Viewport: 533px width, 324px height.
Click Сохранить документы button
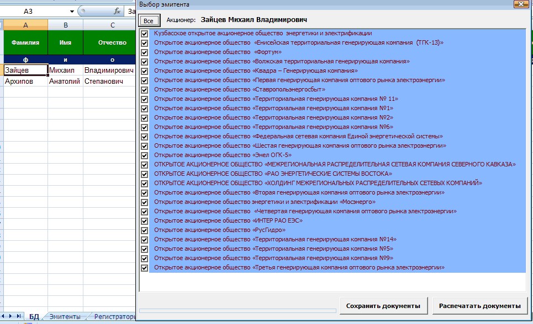point(383,306)
